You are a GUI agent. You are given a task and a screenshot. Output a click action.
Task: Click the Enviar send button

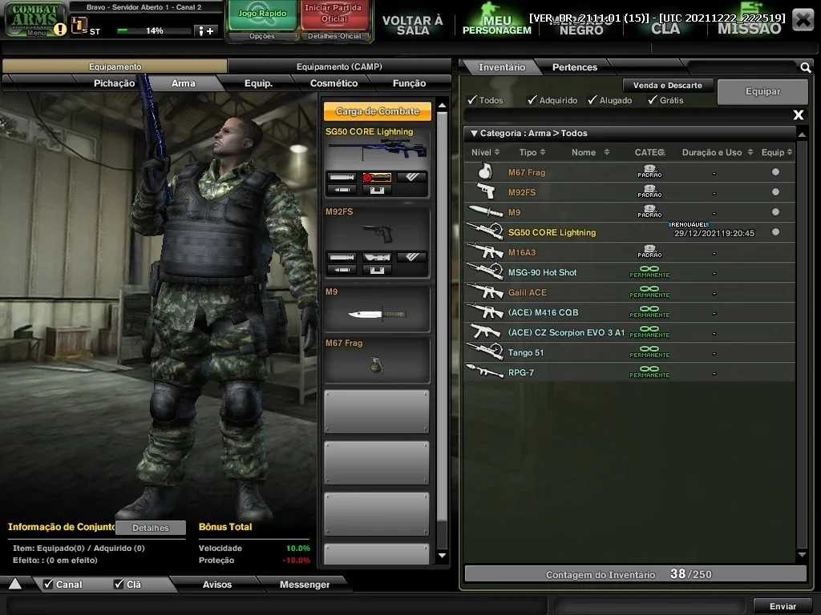[783, 606]
